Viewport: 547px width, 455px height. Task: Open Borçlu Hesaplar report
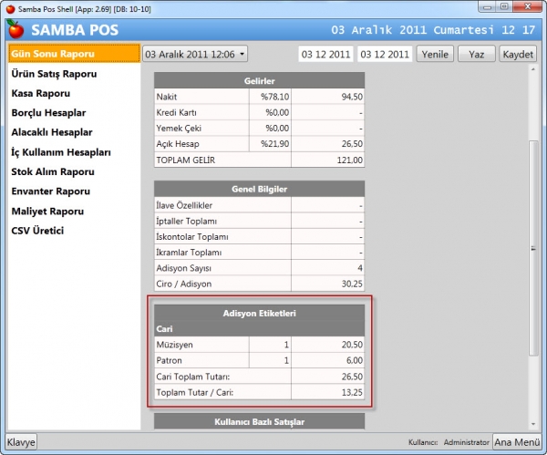pyautogui.click(x=48, y=113)
